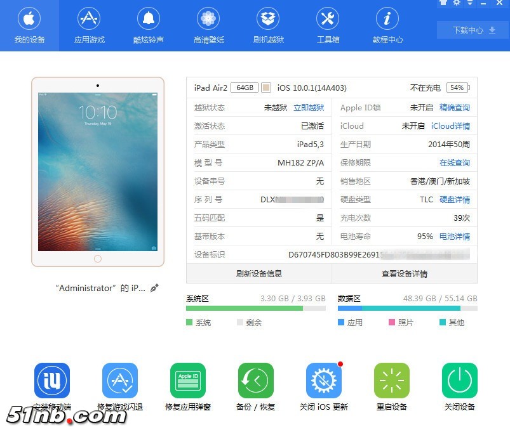
Task: Click the 54% battery indicator
Action: 458,88
